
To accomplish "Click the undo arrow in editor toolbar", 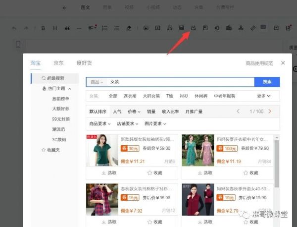I will pos(14,28).
